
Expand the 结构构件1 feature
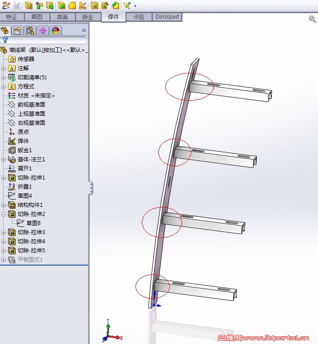(x=3, y=205)
